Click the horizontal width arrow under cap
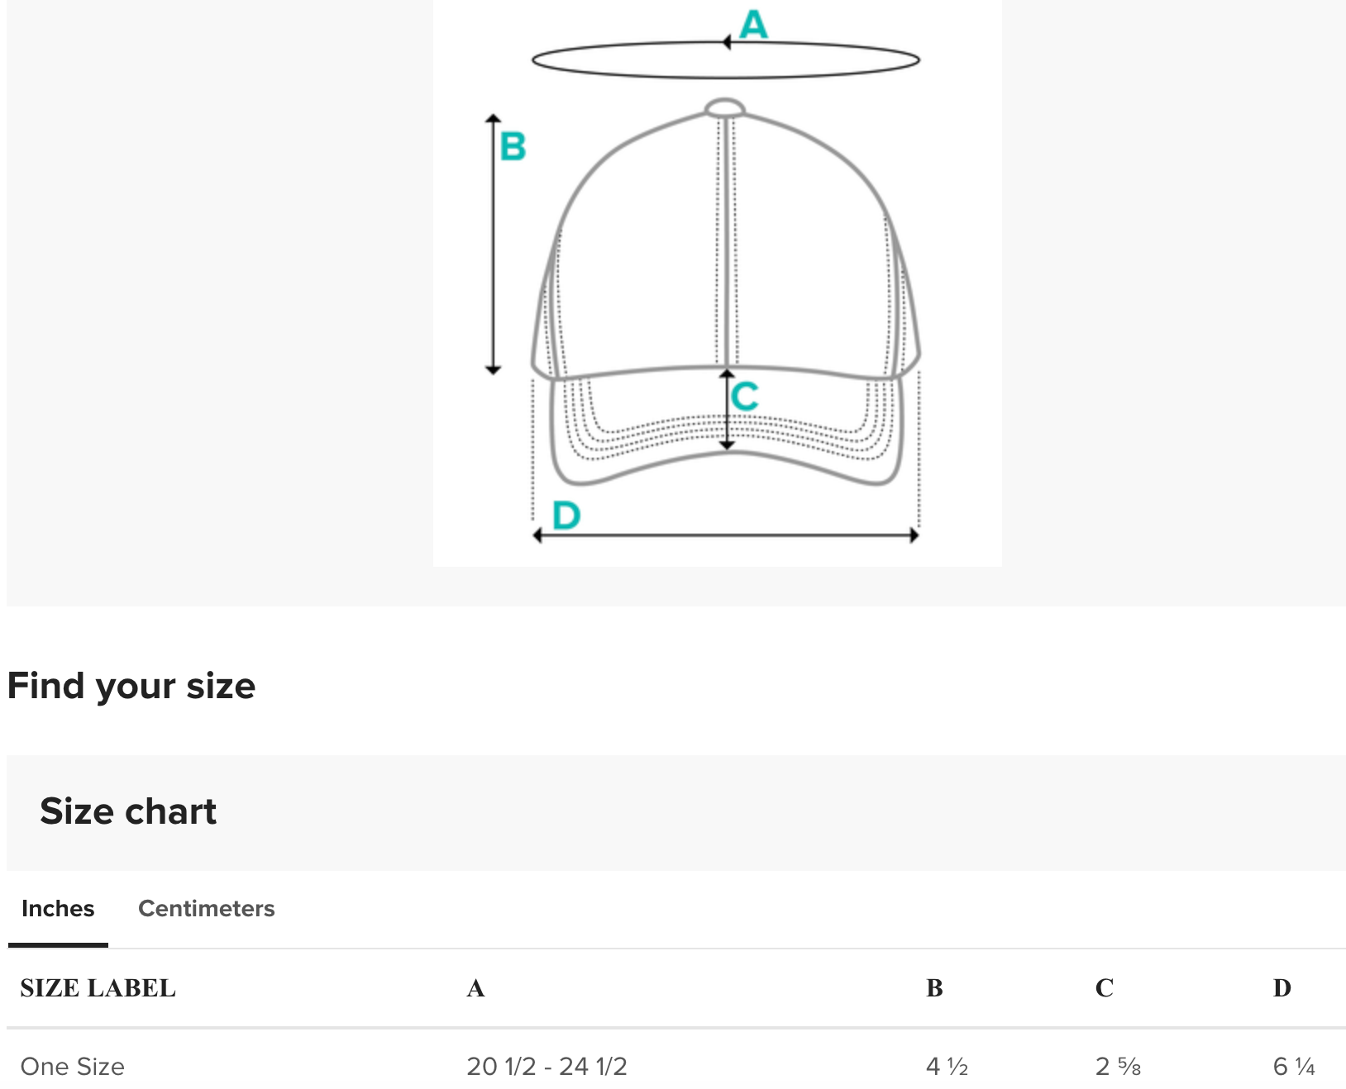Image resolution: width=1346 pixels, height=1089 pixels. 725,535
